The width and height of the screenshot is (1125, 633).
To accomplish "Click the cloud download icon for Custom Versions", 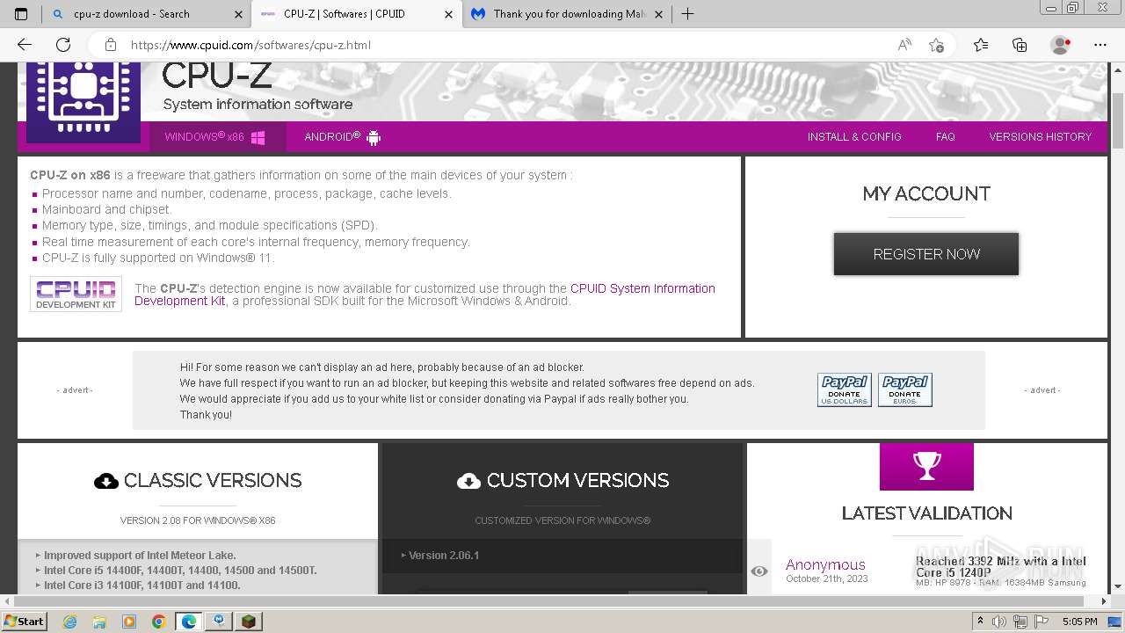I will coord(469,481).
